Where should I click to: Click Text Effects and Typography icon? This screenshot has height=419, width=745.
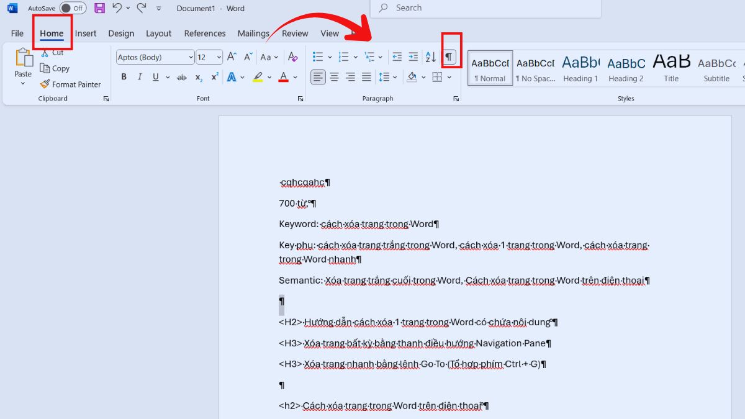pos(232,77)
